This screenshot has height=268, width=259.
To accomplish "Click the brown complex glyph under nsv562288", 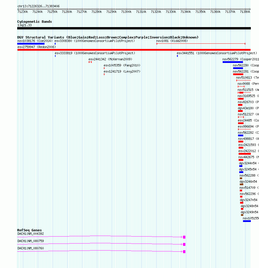I will (241, 178).
